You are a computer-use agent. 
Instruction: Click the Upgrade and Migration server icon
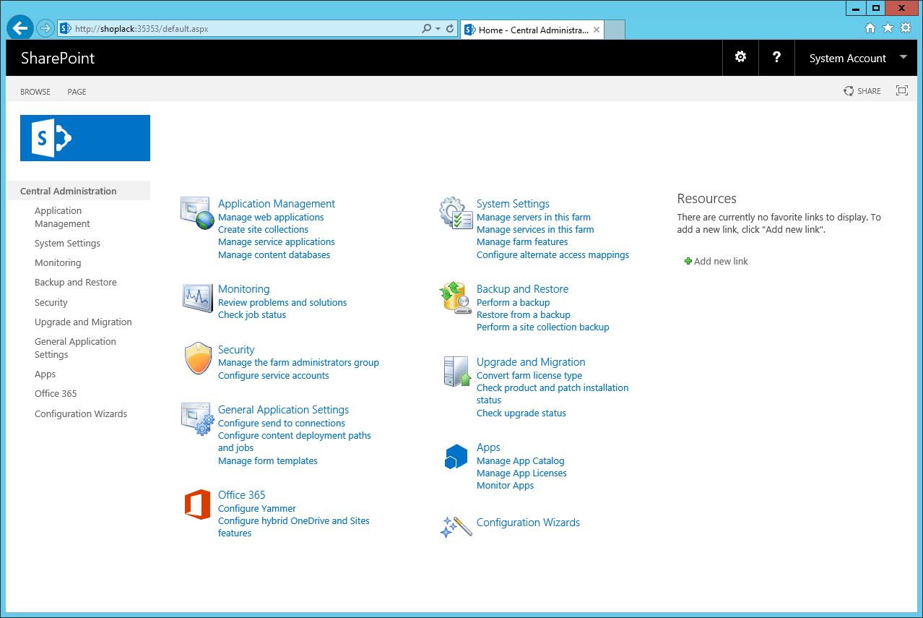tap(456, 371)
